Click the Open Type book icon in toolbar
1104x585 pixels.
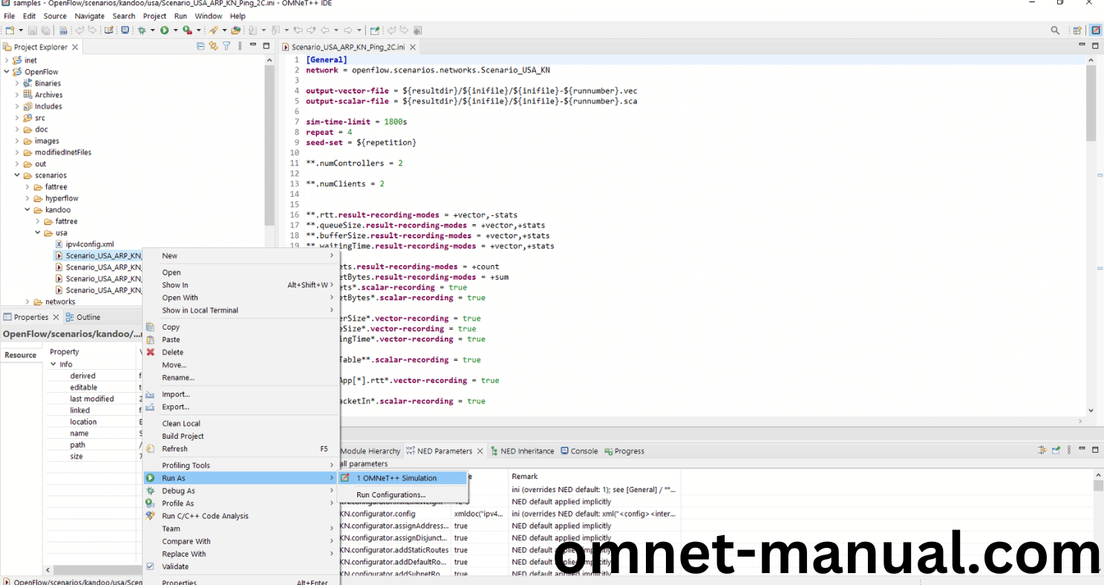click(x=108, y=30)
